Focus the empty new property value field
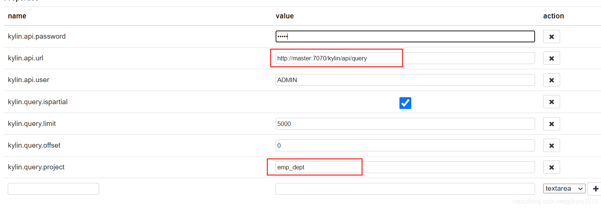This screenshot has width=601, height=208. coord(405,189)
